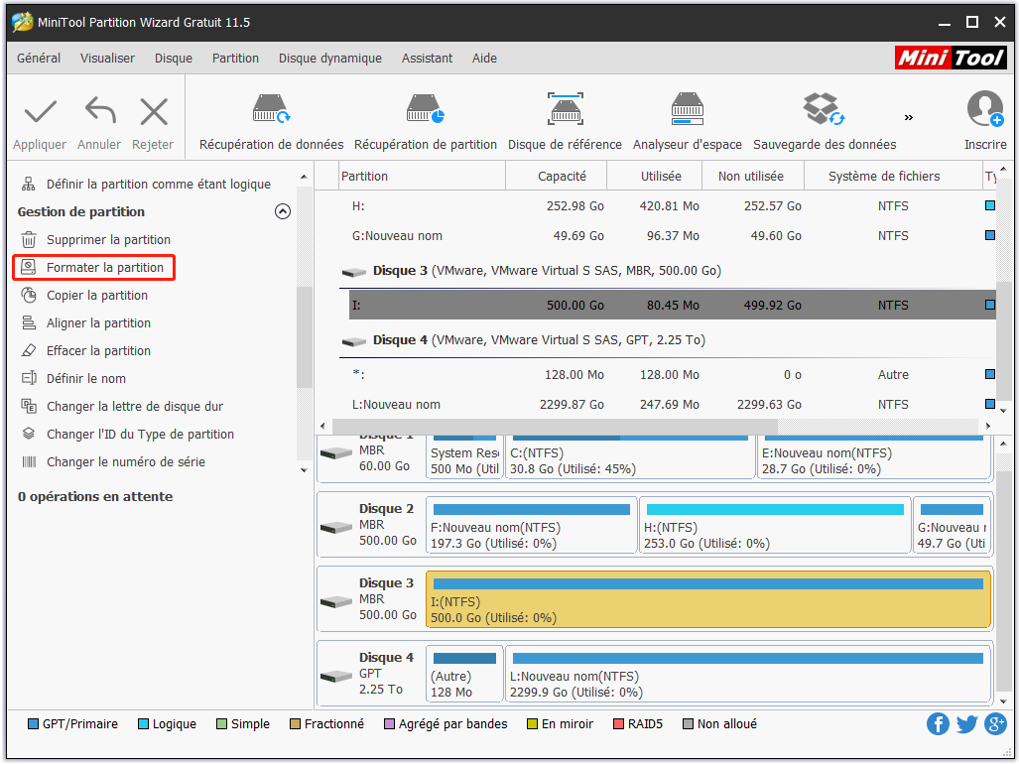The height and width of the screenshot is (765, 1019).
Task: Open the Google Plus share icon
Action: pos(995,724)
